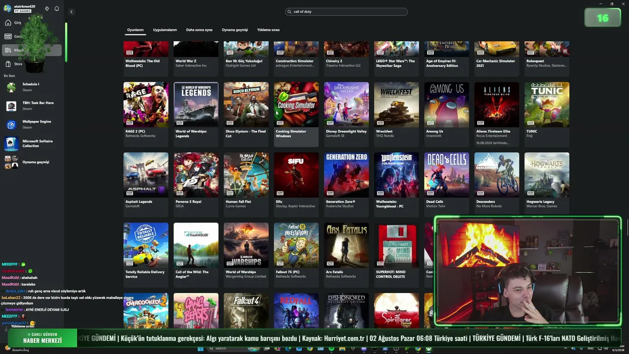Click the magnifier icon in search box
Screen dimensions: 629x354
click(x=290, y=11)
